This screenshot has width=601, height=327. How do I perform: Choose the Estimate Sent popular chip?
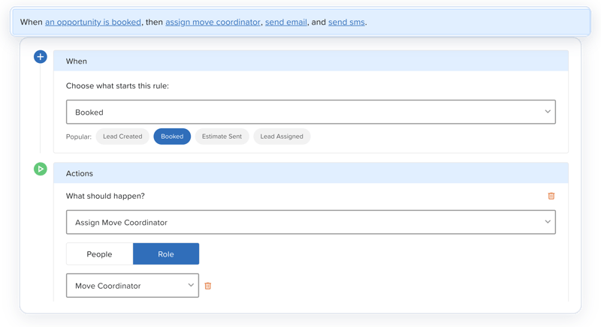pyautogui.click(x=222, y=136)
